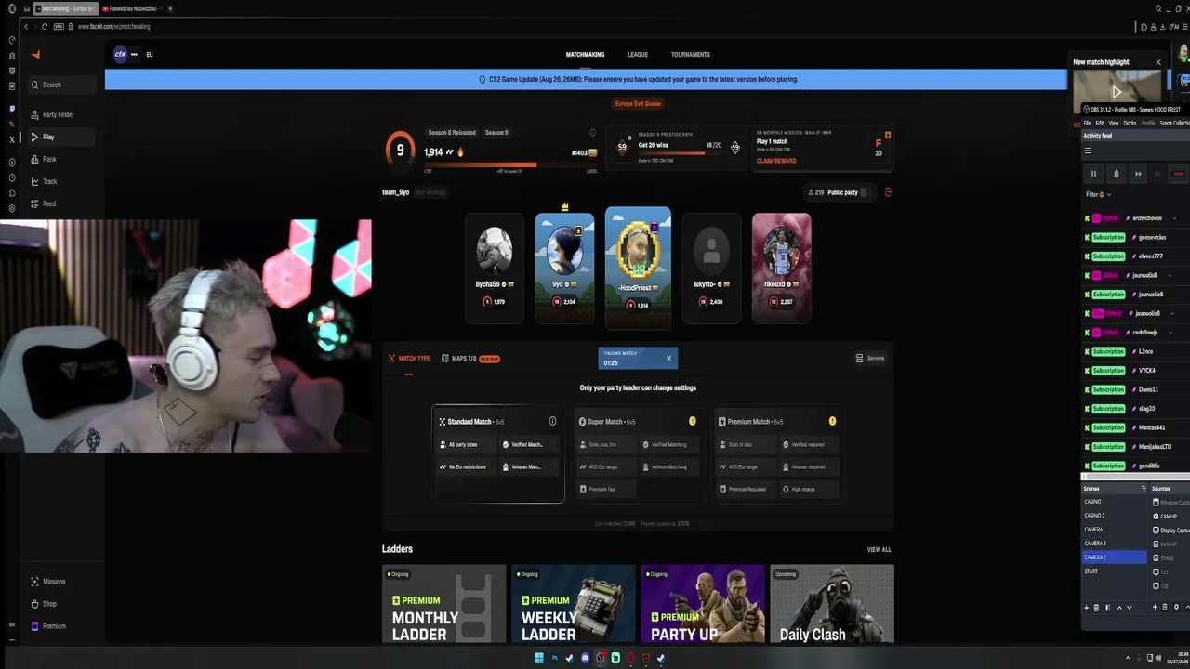The width and height of the screenshot is (1190, 669).
Task: Click the Get 20 wins progress bar
Action: pos(681,153)
